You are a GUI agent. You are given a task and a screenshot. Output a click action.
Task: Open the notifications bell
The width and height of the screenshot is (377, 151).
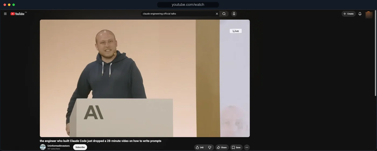click(360, 14)
